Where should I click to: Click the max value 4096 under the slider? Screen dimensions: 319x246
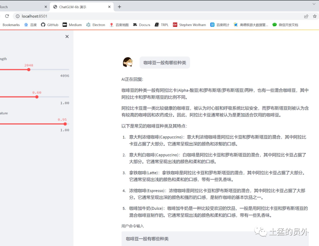tap(65, 76)
